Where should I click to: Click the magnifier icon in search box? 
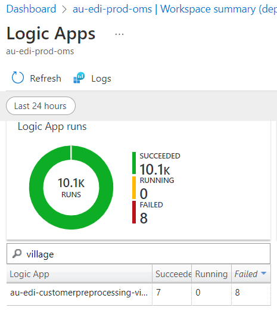17,254
